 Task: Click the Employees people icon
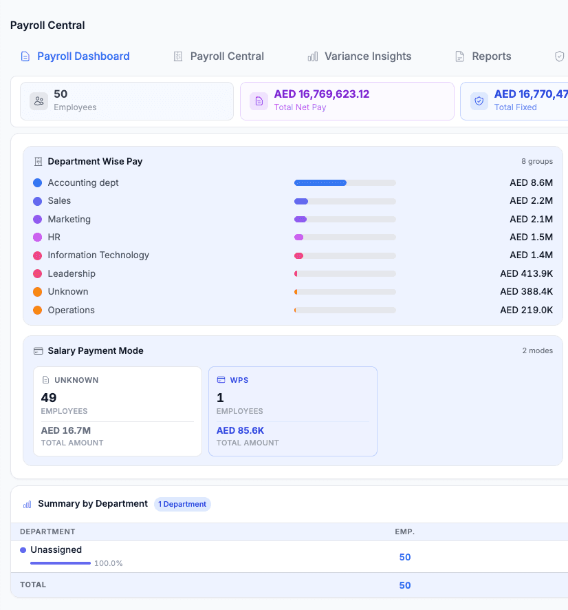pyautogui.click(x=39, y=101)
